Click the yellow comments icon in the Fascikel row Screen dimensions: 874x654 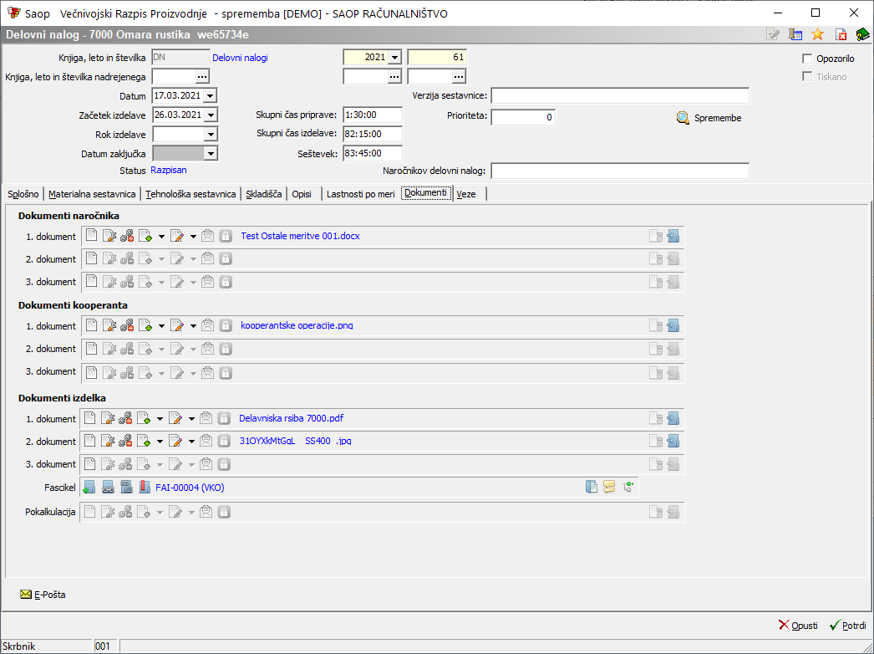pyautogui.click(x=609, y=487)
